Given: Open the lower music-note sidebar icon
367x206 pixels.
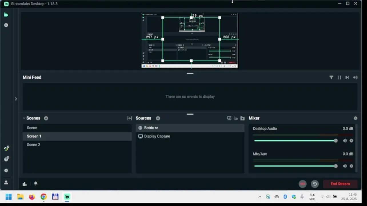Looking at the screenshot, I should point(6,159).
